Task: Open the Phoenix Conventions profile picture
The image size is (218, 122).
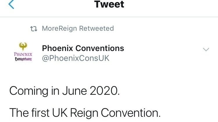Action: 23,52
